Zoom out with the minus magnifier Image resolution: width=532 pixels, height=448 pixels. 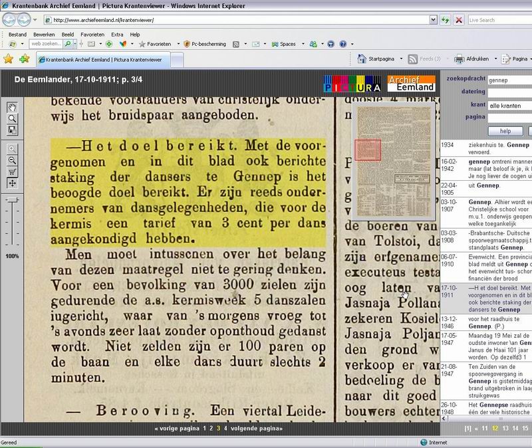(12, 160)
